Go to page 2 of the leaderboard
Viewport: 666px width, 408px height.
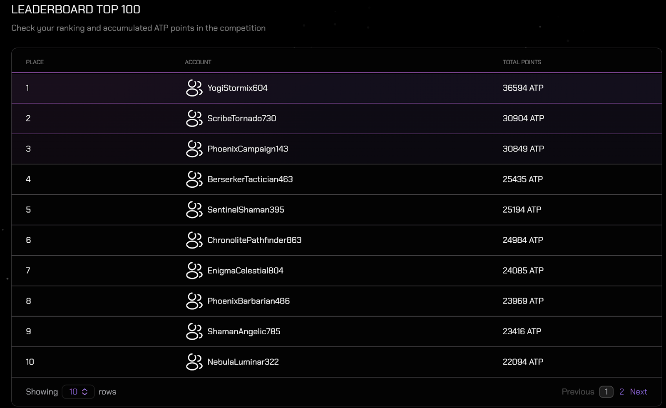[x=621, y=392]
